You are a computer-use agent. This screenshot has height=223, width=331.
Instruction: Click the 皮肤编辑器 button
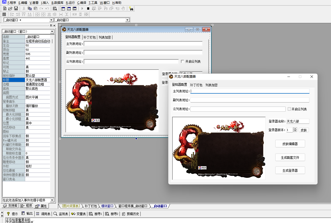point(290,144)
